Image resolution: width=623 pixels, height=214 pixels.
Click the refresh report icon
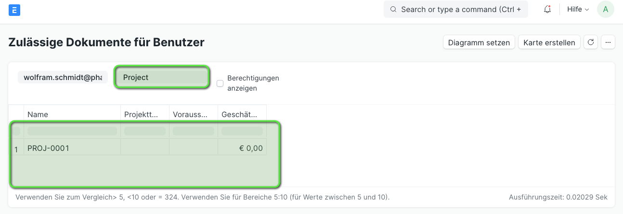[591, 42]
